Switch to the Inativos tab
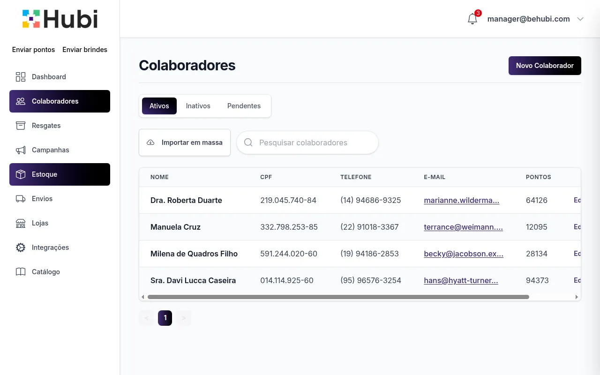Image resolution: width=600 pixels, height=375 pixels. [x=198, y=106]
